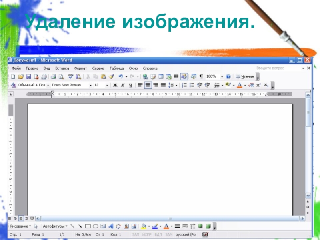Insert Clip Art from Drawing toolbar
Image resolution: width=320 pixels, height=240 pixels.
tap(126, 226)
